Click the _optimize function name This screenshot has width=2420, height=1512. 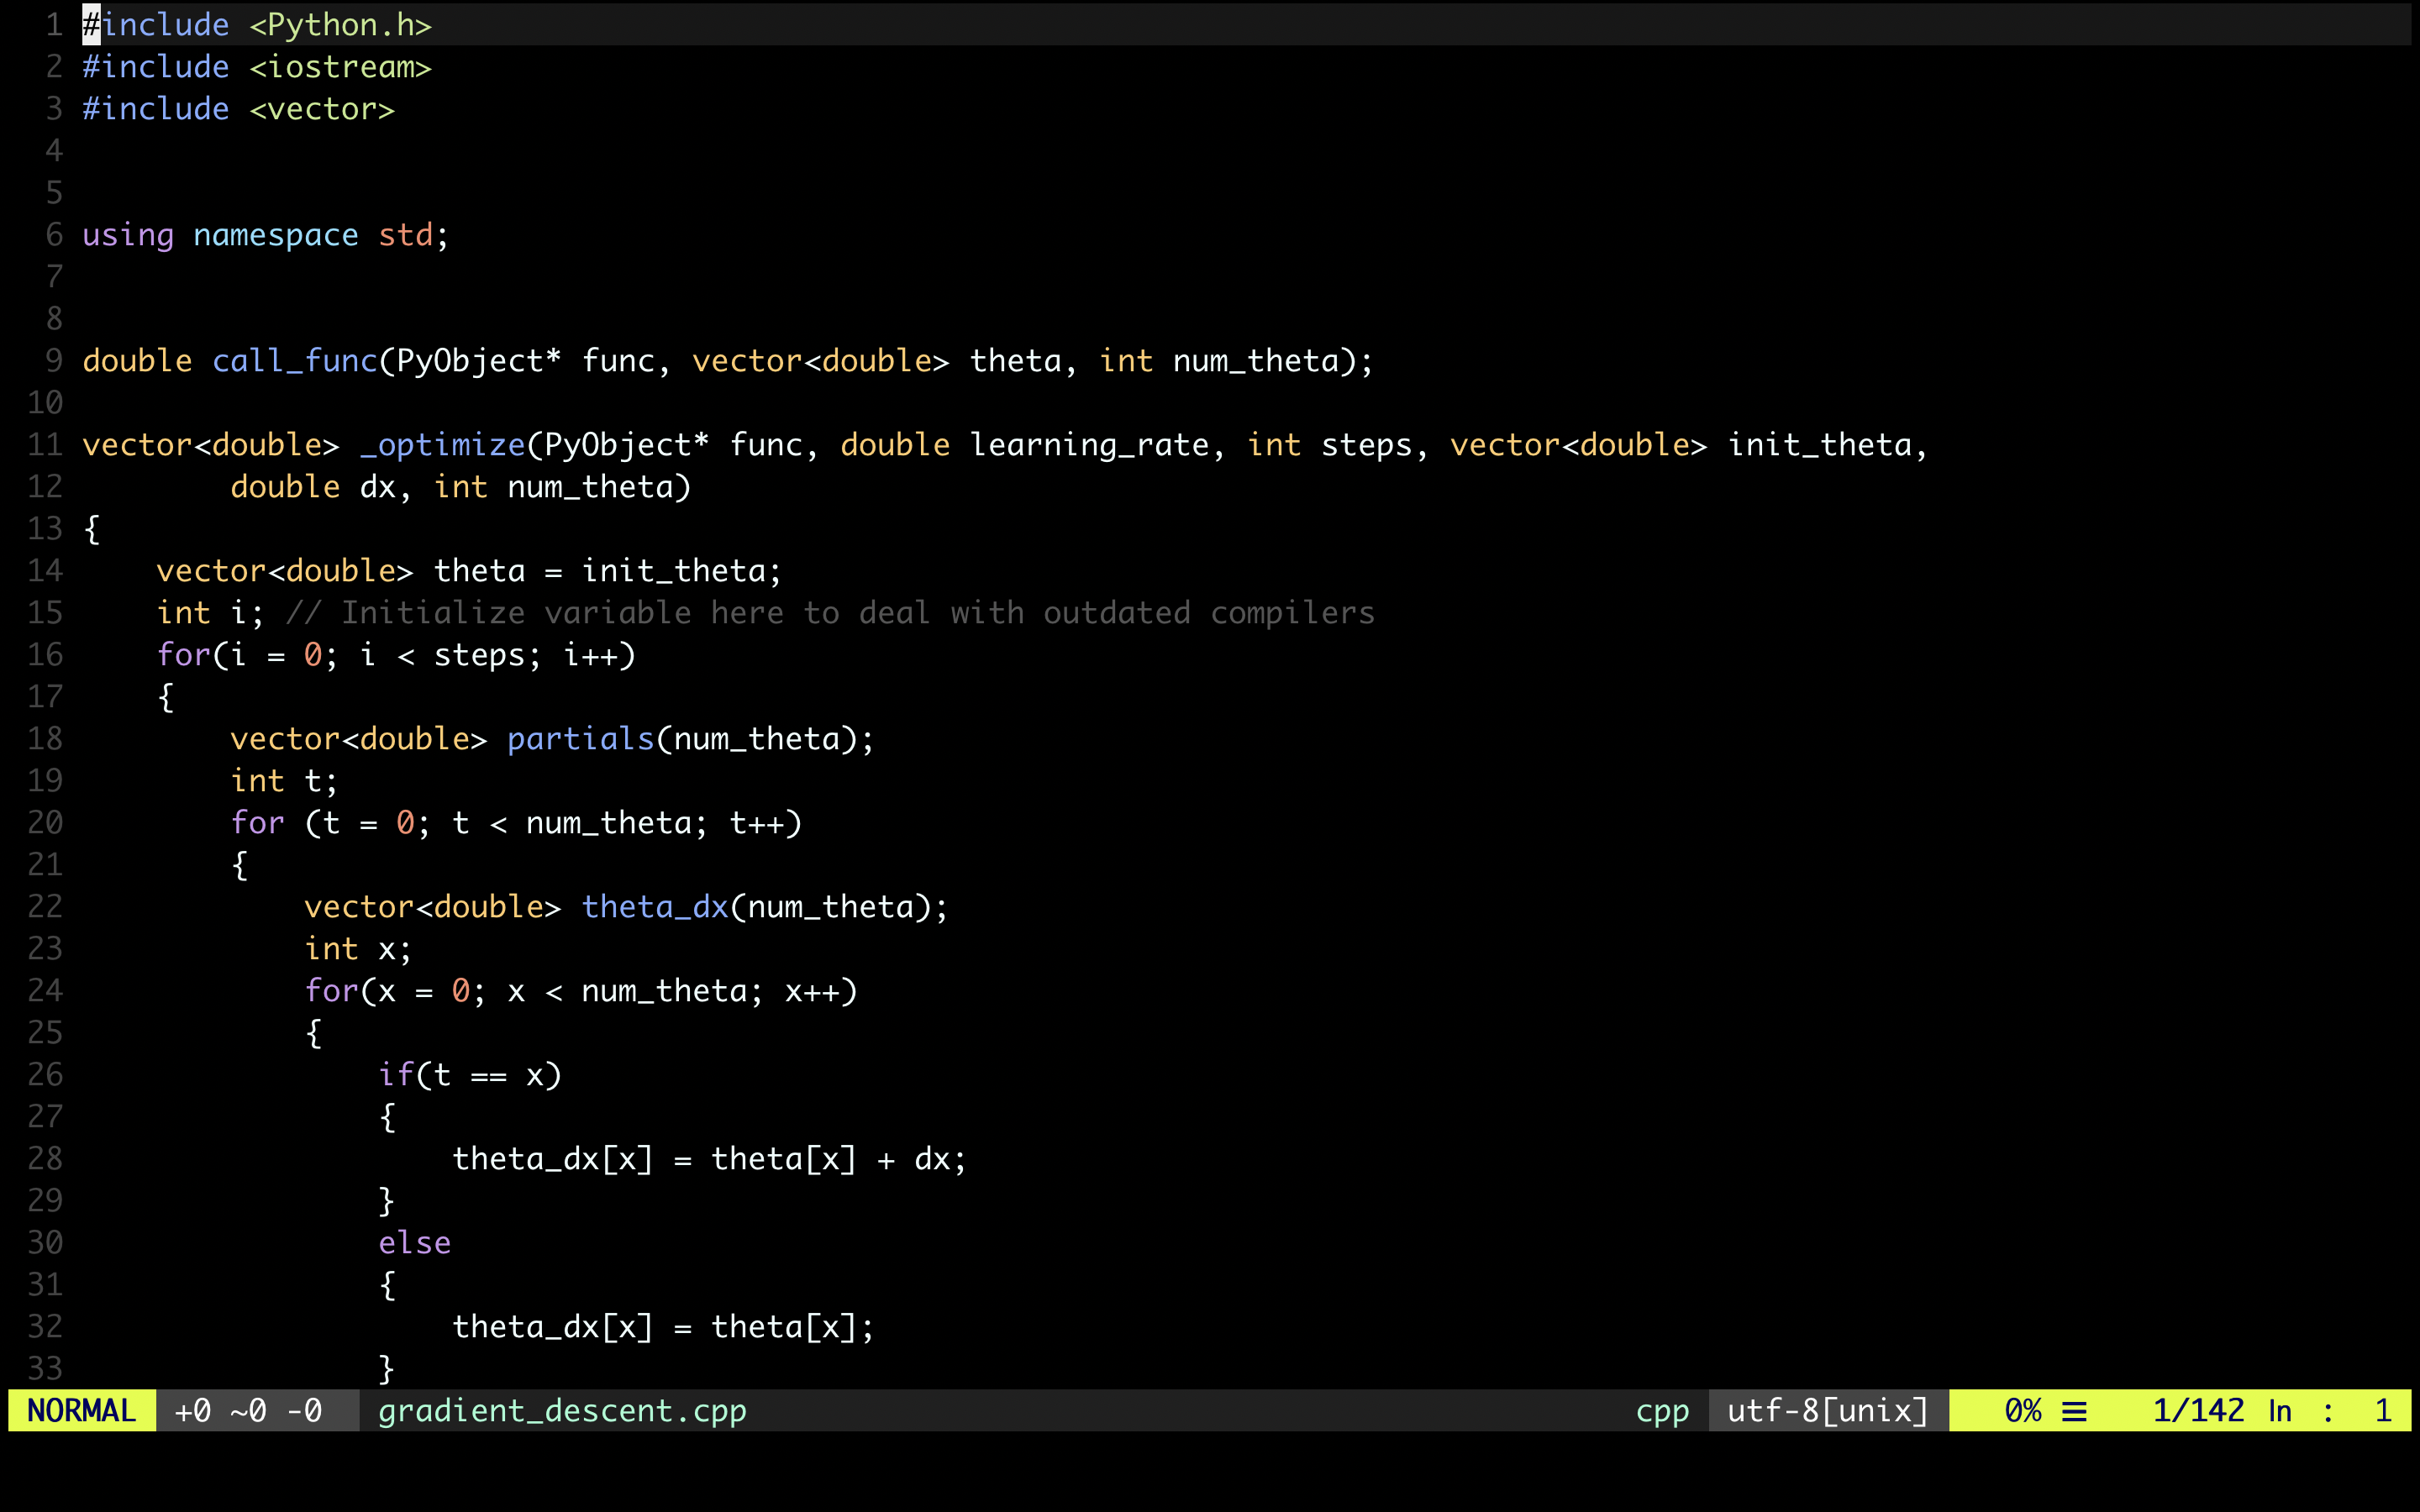pyautogui.click(x=442, y=445)
